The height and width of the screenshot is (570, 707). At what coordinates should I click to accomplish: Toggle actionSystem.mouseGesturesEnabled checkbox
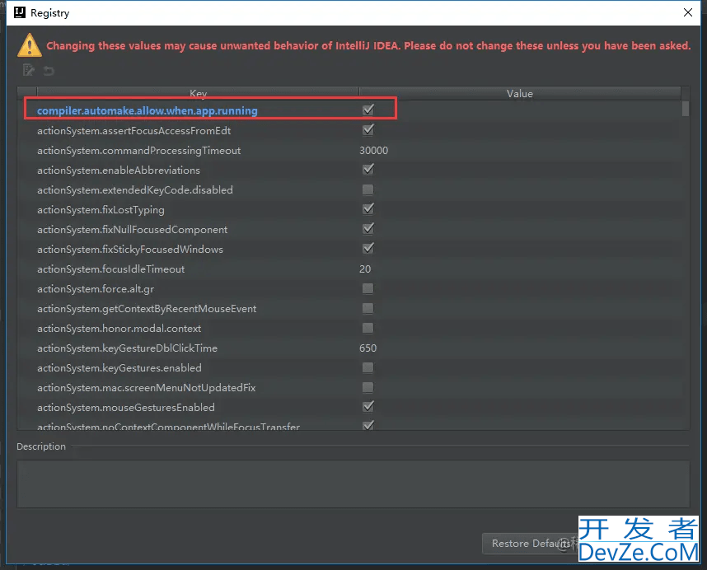coord(368,407)
